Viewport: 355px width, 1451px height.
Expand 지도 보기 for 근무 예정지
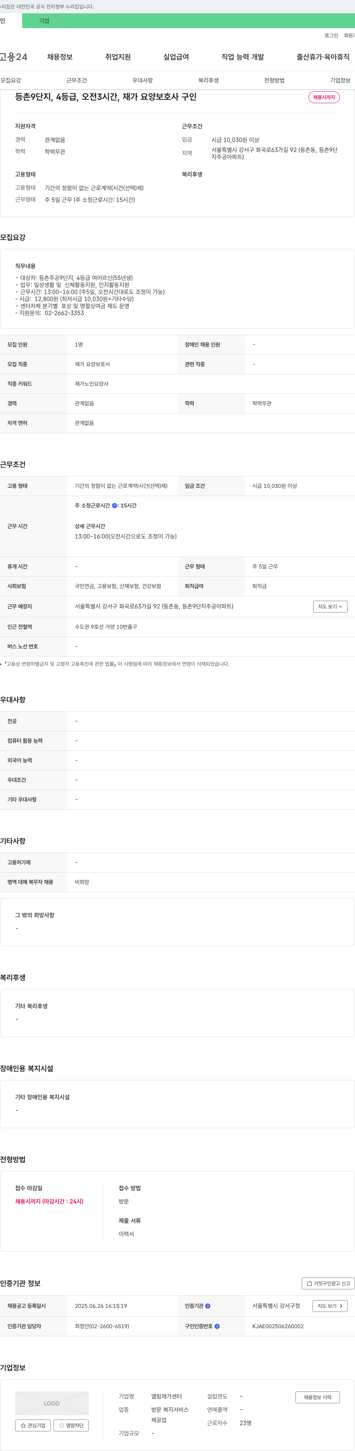tap(330, 607)
